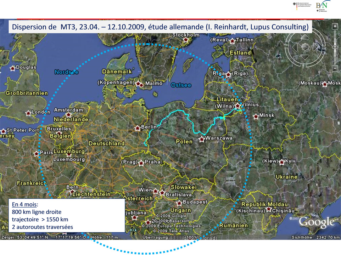The width and height of the screenshot is (341, 255).
Task: Click the '2 autoroutes traversées' line
Action: click(x=43, y=227)
